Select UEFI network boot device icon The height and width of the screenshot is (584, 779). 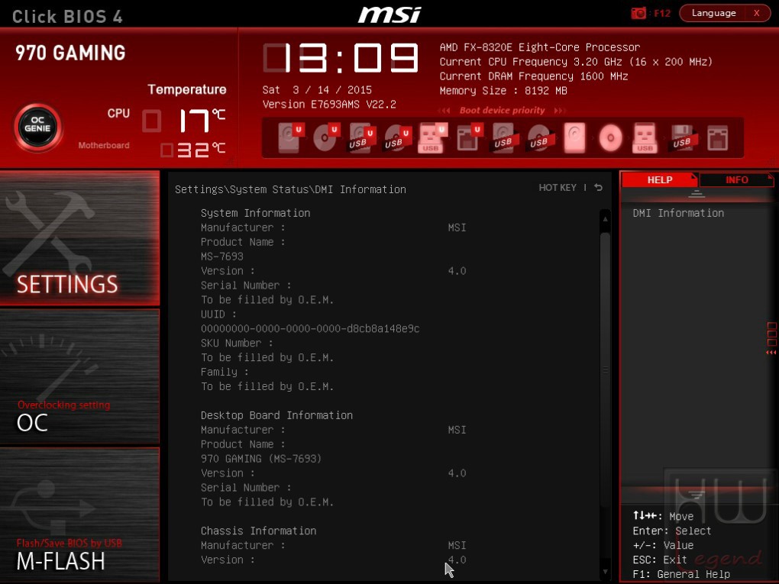point(469,137)
